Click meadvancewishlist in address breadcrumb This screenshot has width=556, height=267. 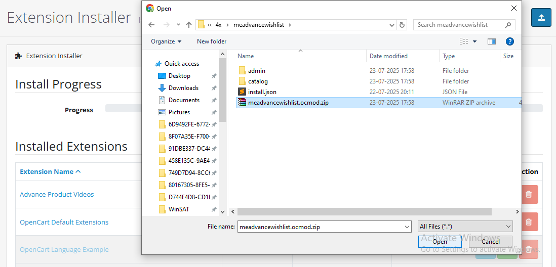tap(259, 25)
